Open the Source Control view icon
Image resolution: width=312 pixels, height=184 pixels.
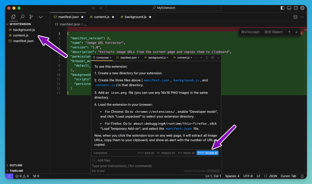click(31, 17)
